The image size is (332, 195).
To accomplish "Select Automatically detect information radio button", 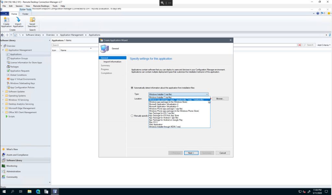I will pyautogui.click(x=132, y=88).
